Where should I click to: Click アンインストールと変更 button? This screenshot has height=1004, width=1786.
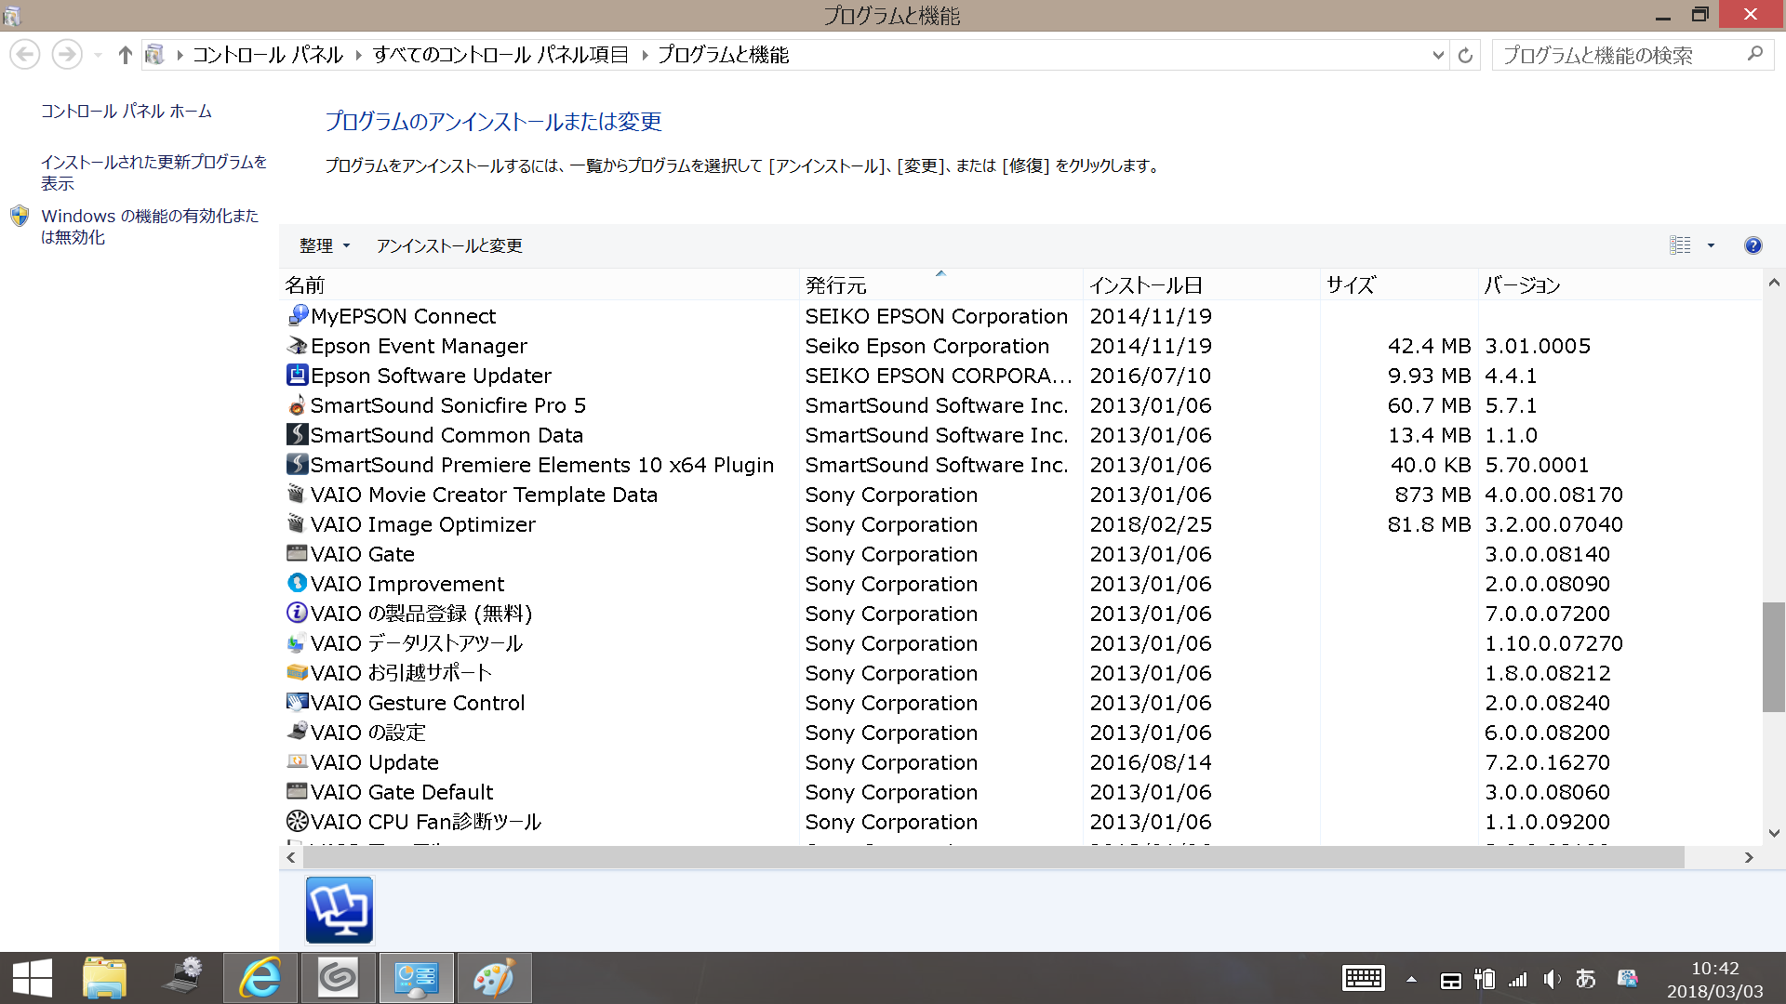click(449, 245)
